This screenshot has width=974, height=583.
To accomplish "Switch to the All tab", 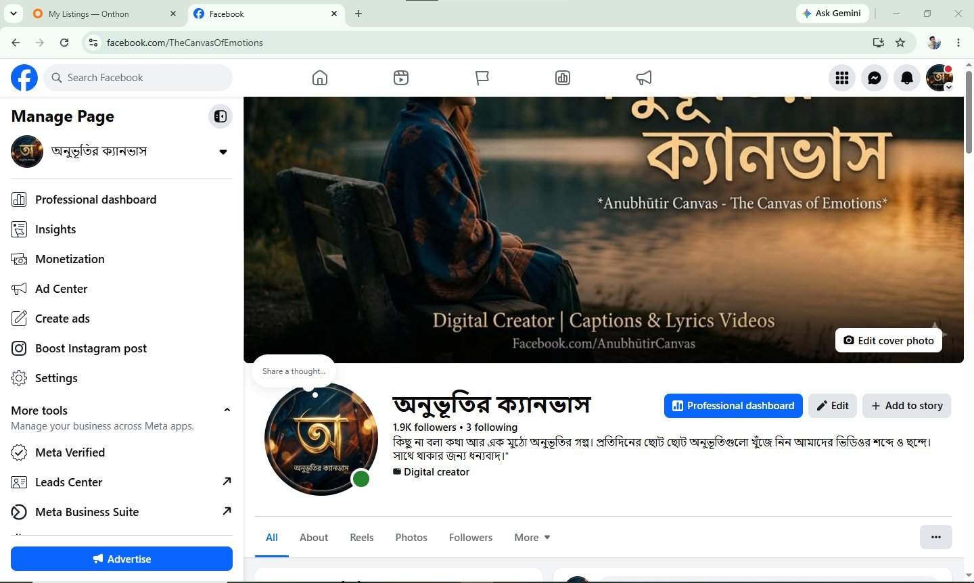I will 272,538.
